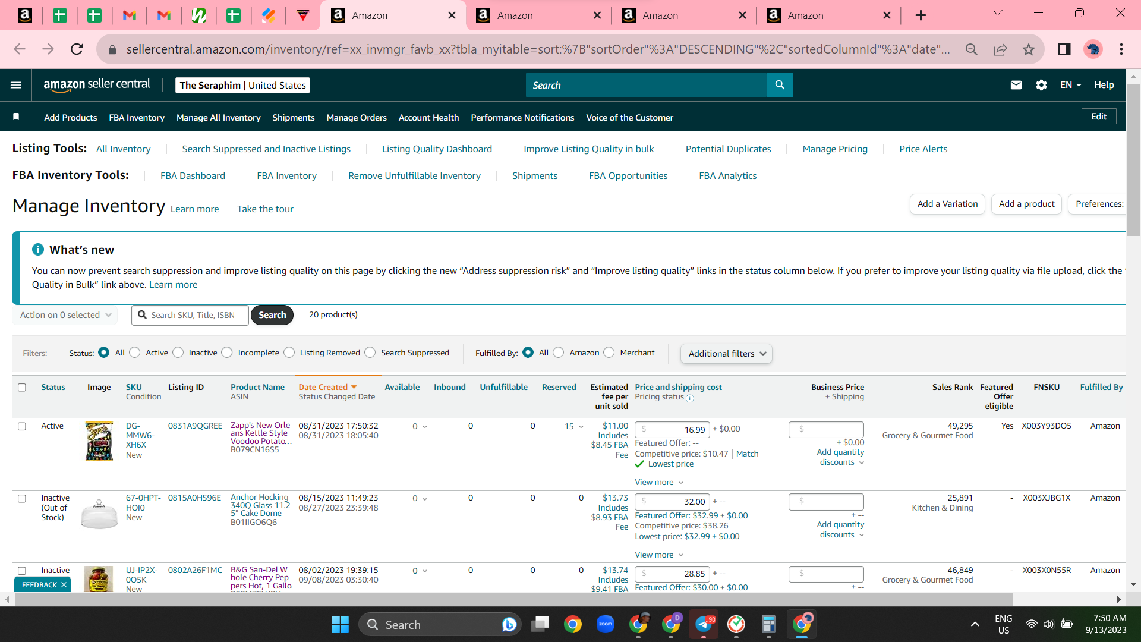Open the Windows Start menu

click(x=340, y=624)
